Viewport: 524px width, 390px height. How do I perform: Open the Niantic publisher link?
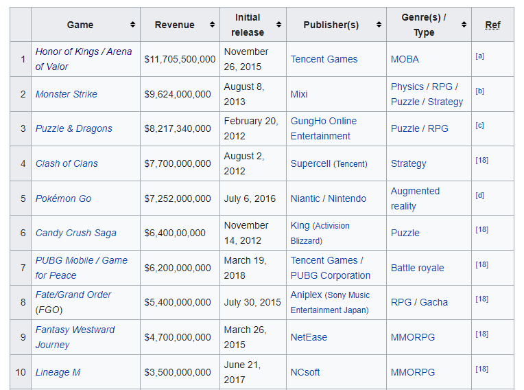coord(305,198)
